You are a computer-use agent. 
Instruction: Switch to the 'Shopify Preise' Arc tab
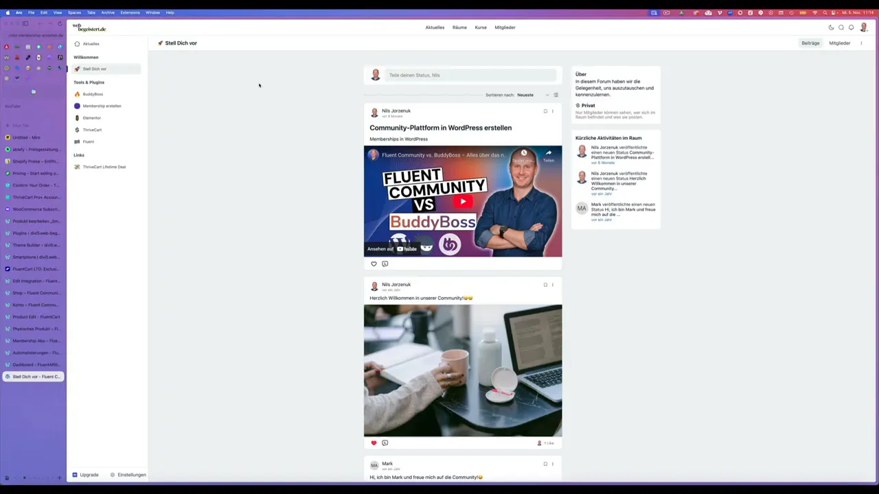(x=33, y=161)
